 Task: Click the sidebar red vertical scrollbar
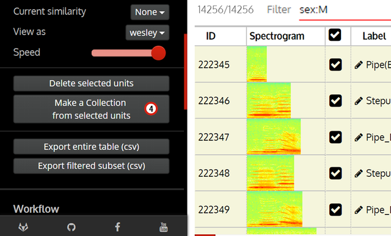pyautogui.click(x=185, y=72)
